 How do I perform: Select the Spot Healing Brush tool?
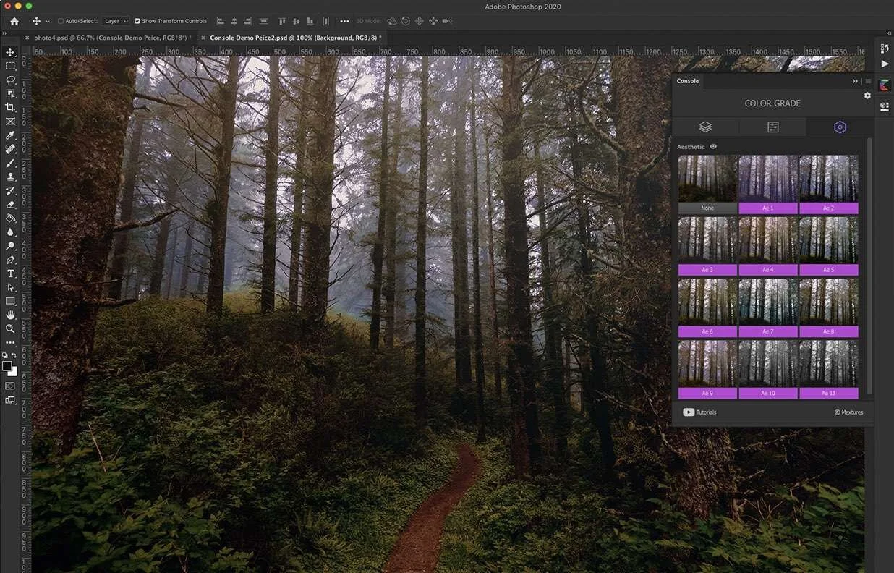[10, 149]
